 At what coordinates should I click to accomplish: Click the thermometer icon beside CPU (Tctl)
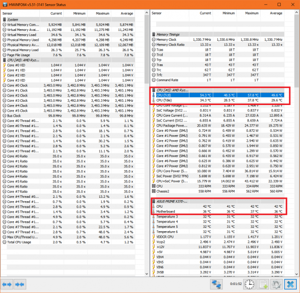tap(153, 95)
